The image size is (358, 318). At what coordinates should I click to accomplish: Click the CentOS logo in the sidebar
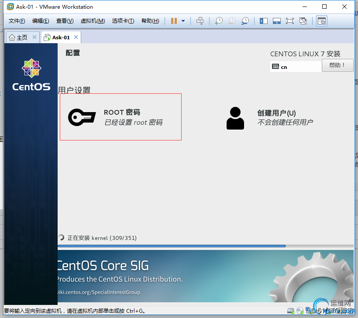(31, 75)
